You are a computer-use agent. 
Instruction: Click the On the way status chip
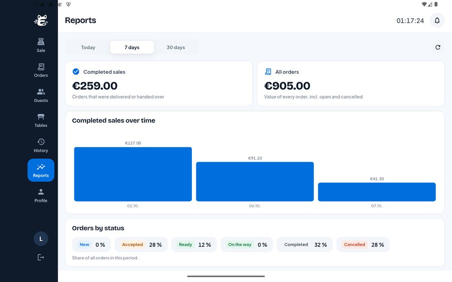pos(247,244)
